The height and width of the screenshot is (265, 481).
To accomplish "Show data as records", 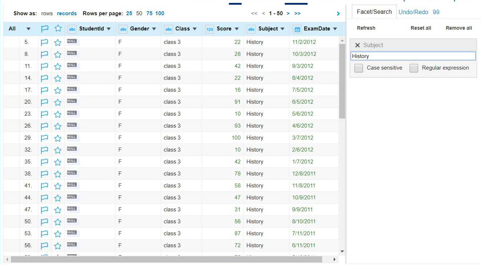I will [x=67, y=13].
